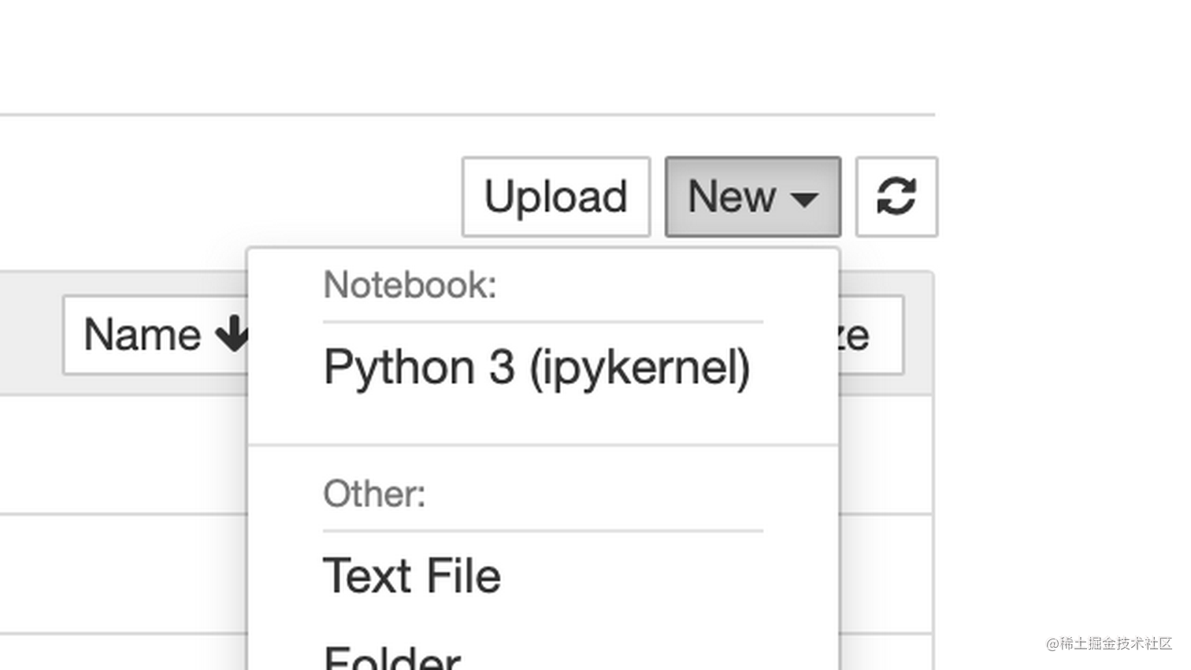Click the watermark text at bottom right
This screenshot has width=1191, height=670.
click(x=1109, y=643)
